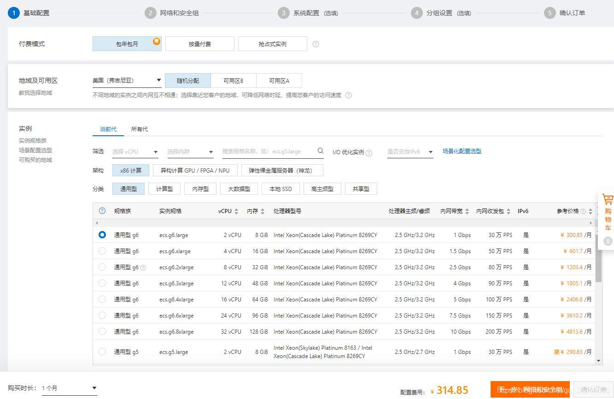The image size is (614, 399).
Task: Select x86 计算 architecture
Action: pos(131,170)
